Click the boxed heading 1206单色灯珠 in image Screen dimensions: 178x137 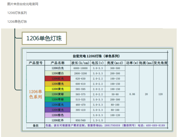point(44,38)
